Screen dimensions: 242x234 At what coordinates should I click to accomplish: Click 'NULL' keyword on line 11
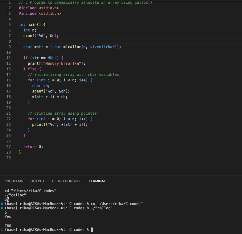[x=52, y=58]
